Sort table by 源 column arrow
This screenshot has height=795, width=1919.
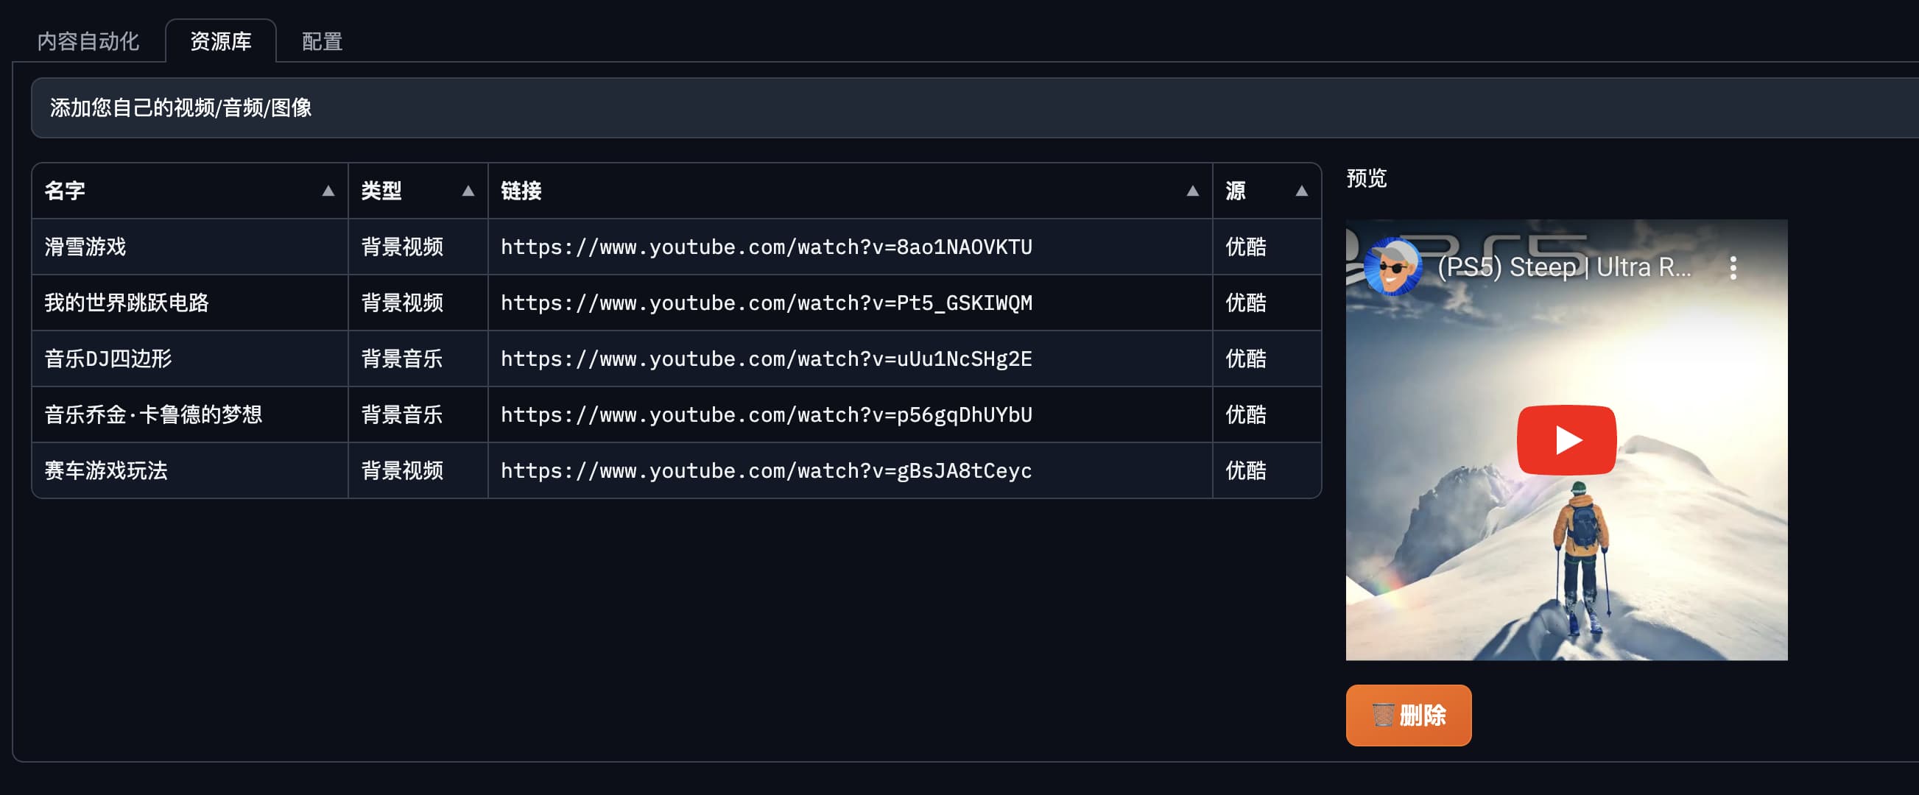tap(1300, 191)
